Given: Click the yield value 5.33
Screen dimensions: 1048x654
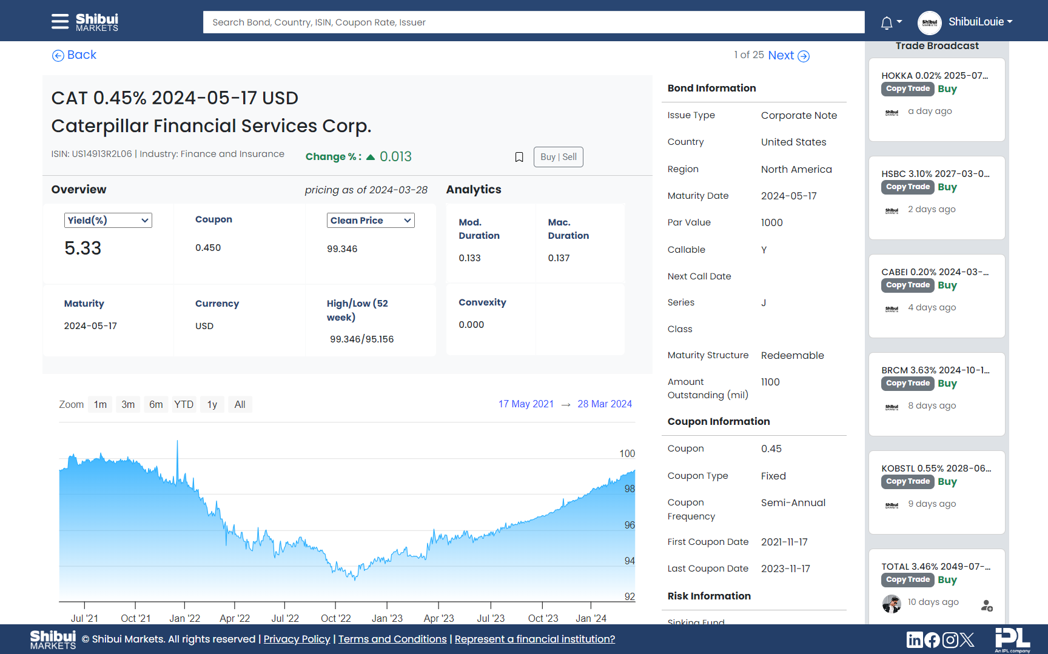Looking at the screenshot, I should pos(83,248).
